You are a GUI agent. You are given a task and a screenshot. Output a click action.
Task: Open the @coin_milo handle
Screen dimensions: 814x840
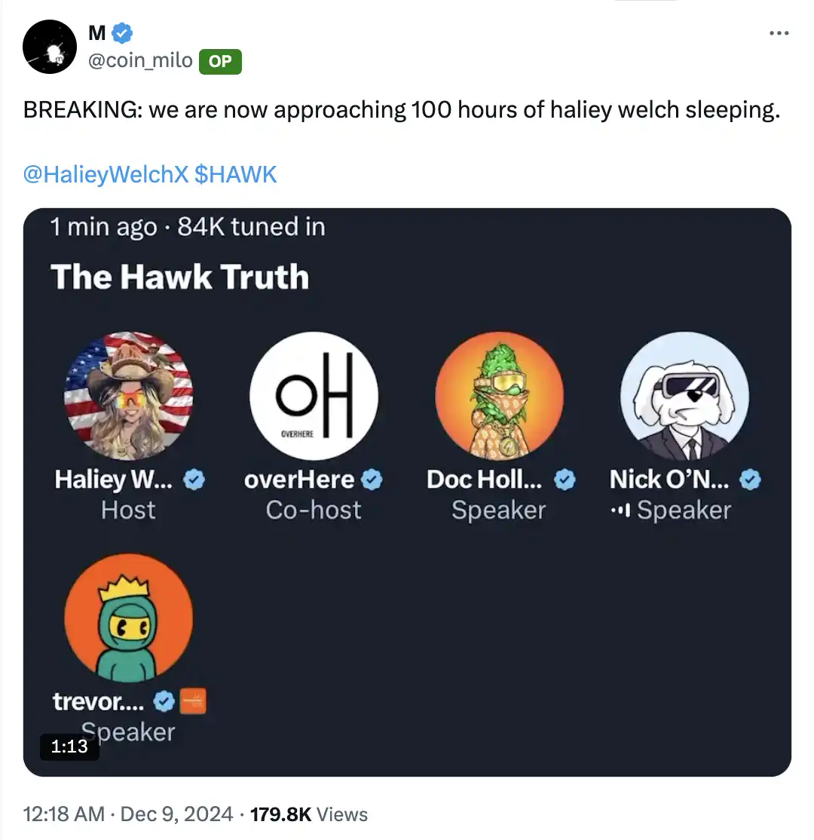(141, 61)
